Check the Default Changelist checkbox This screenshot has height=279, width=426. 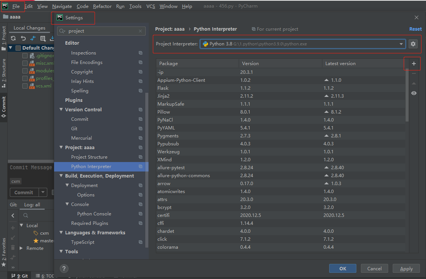tap(18, 48)
